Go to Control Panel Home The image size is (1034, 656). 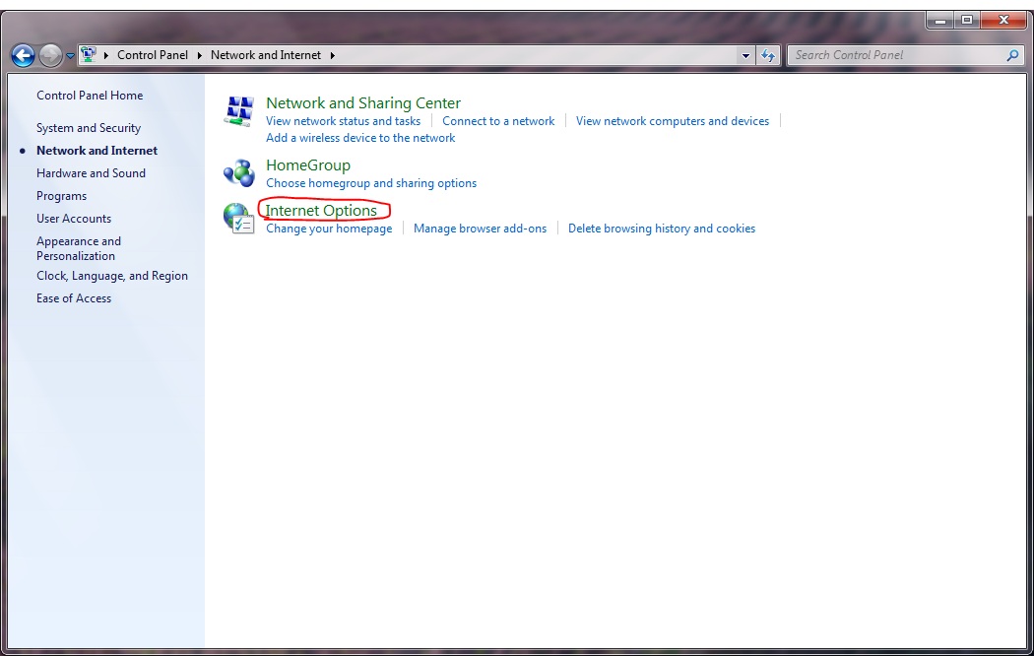click(x=90, y=96)
